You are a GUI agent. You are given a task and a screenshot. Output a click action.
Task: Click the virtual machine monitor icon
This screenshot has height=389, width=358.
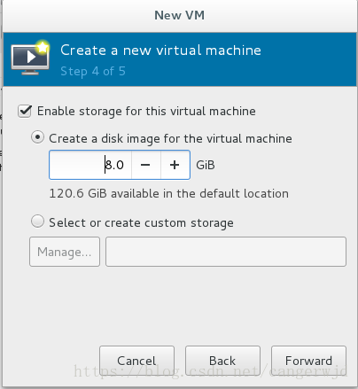pyautogui.click(x=30, y=58)
